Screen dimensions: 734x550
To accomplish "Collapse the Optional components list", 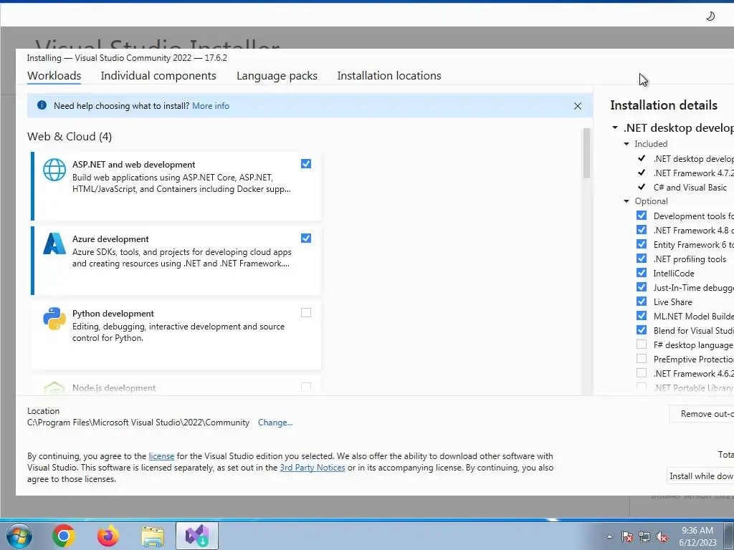I will click(x=626, y=201).
